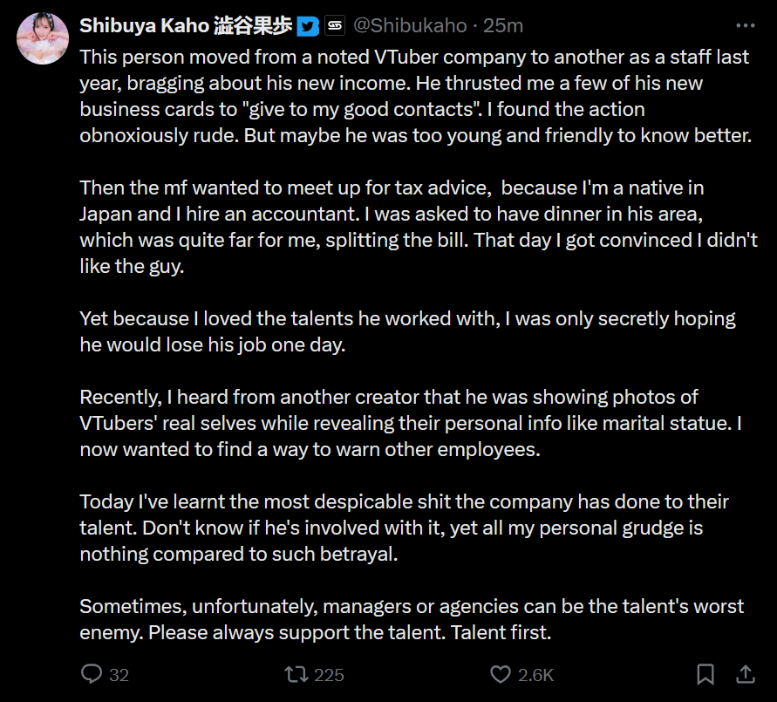Viewport: 777px width, 702px height.
Task: Open Shibuya Kaho's profile avatar picture
Action: [x=42, y=38]
